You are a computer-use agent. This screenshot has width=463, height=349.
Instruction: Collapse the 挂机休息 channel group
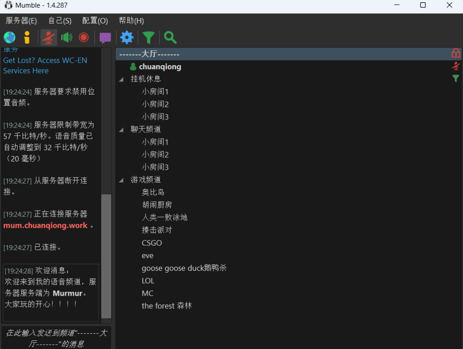tap(121, 80)
